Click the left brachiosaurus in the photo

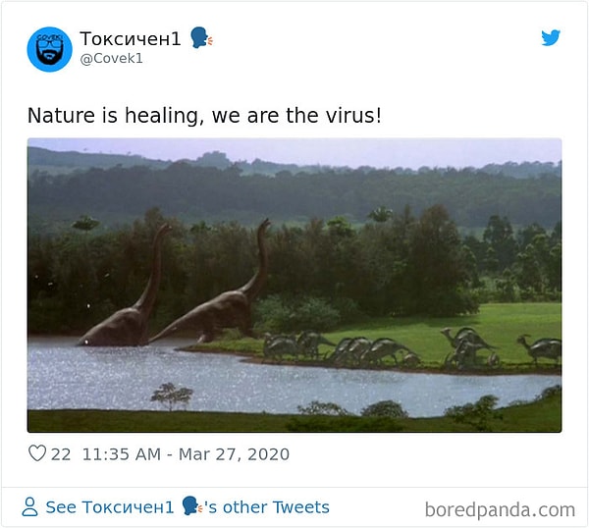pos(126,288)
